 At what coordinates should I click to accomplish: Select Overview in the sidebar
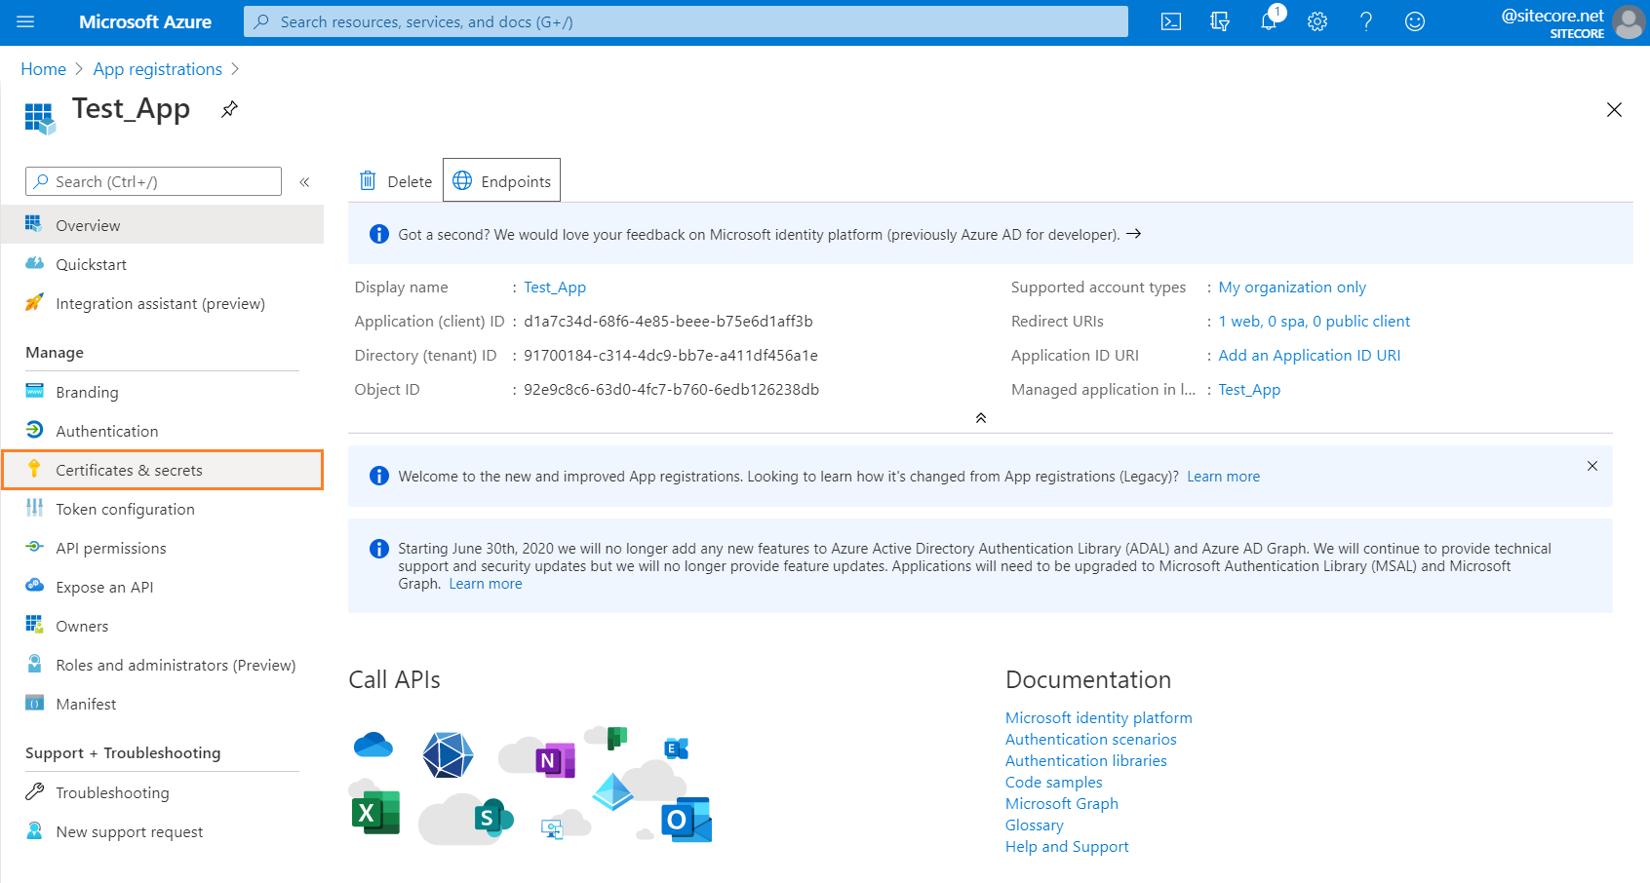point(162,225)
